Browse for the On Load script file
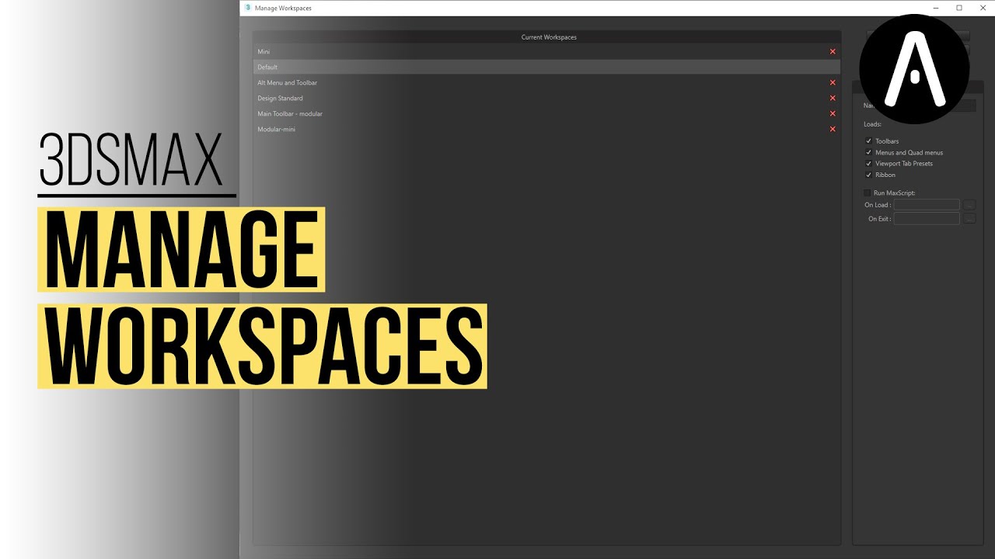The height and width of the screenshot is (559, 995). (x=969, y=205)
